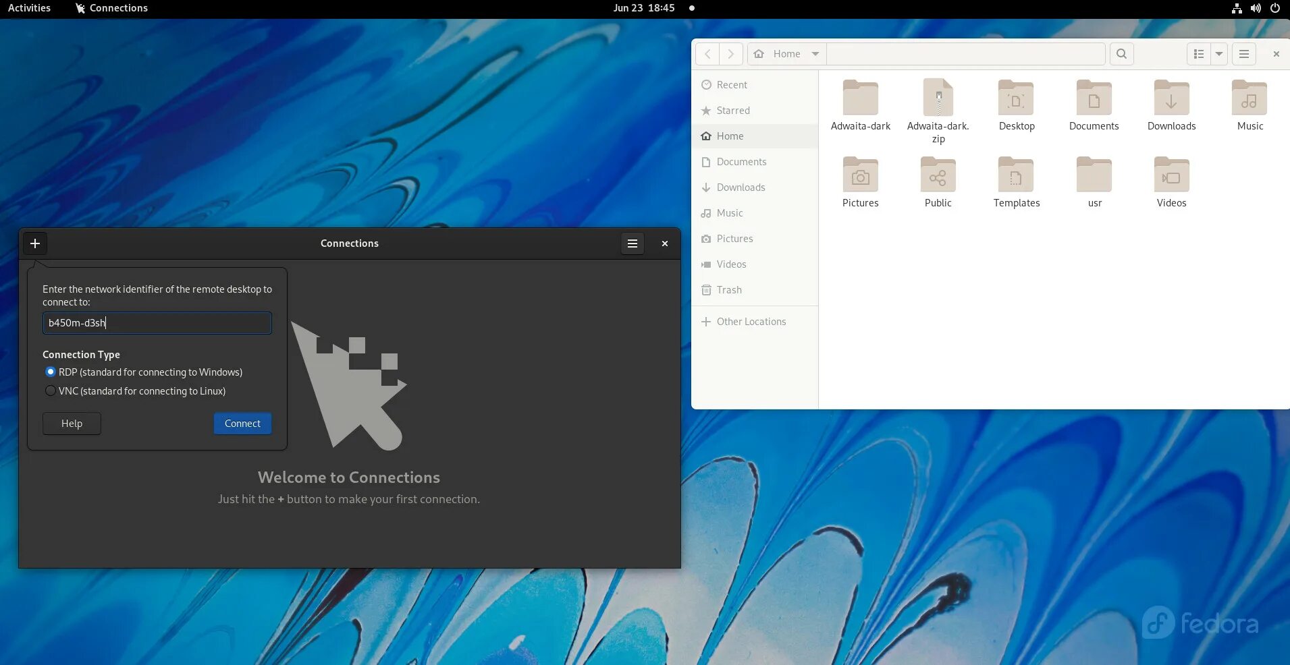Open the Connections app menu in top bar
The image size is (1290, 665).
coord(111,8)
